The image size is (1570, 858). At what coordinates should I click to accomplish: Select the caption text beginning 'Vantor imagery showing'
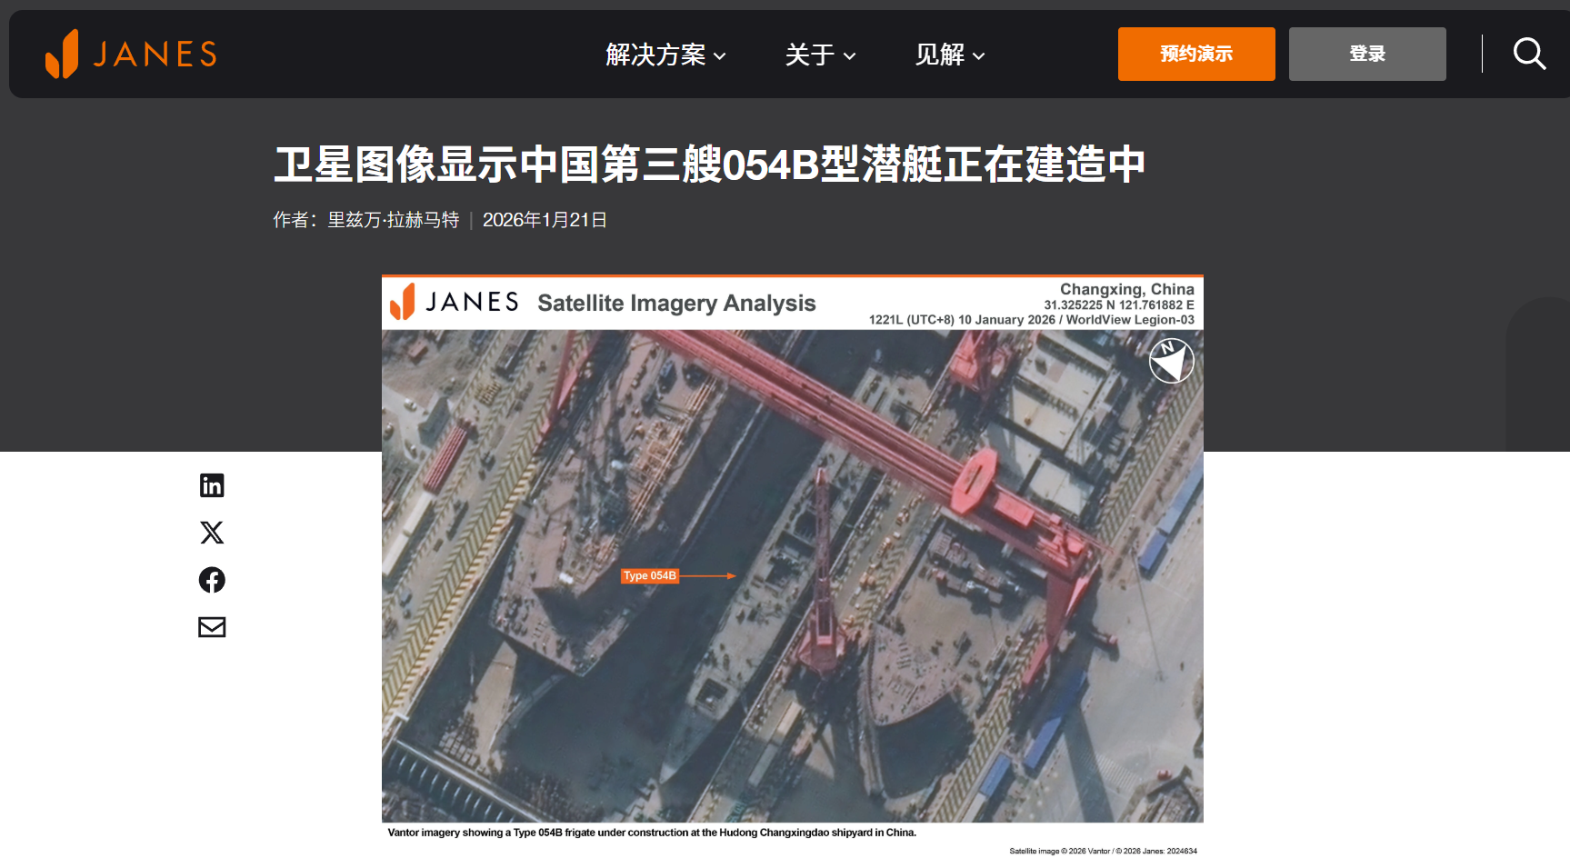[x=652, y=833]
